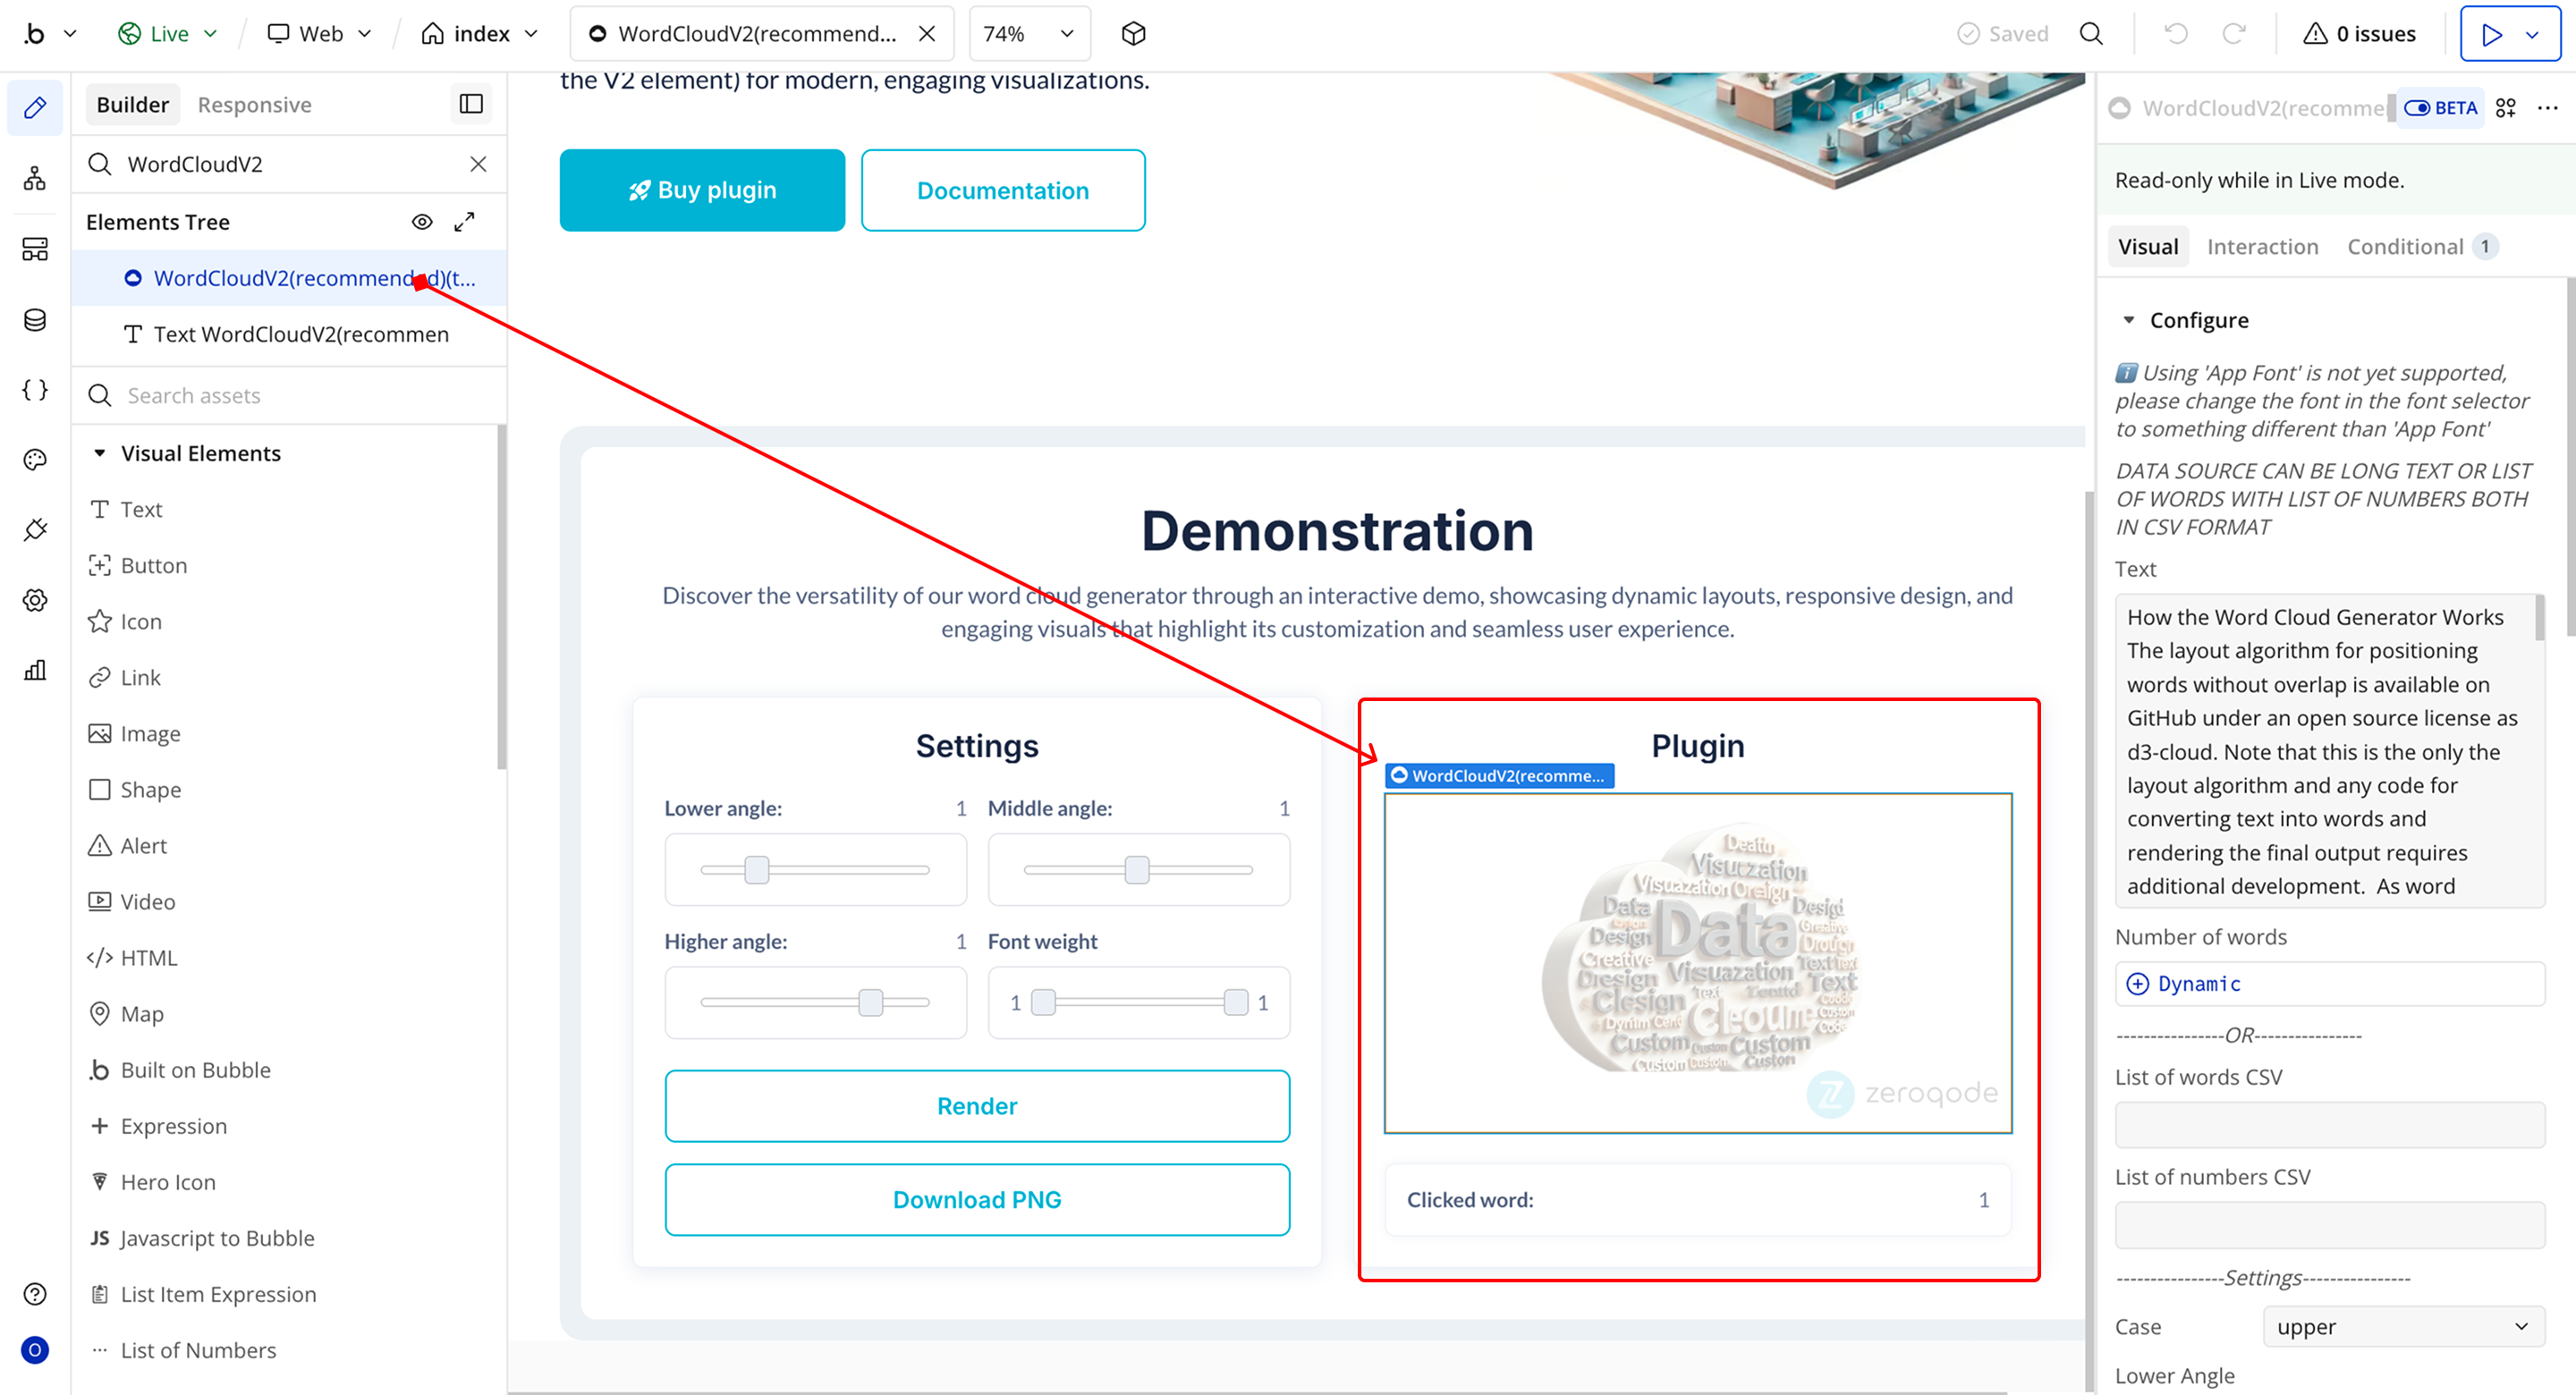This screenshot has width=2576, height=1395.
Task: Click the List of words CSV field
Action: tap(2329, 1125)
